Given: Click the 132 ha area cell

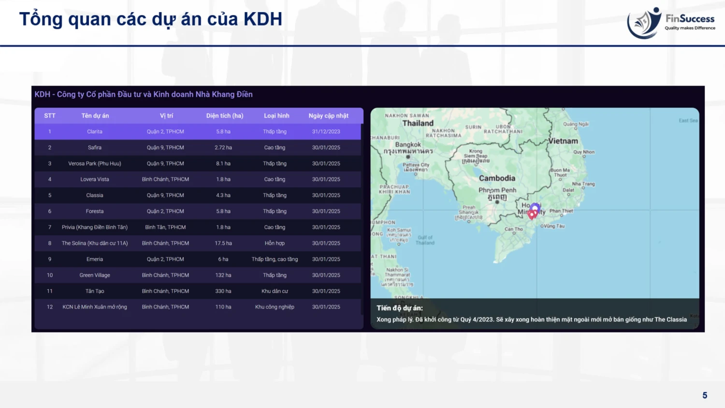Looking at the screenshot, I should click(x=223, y=275).
